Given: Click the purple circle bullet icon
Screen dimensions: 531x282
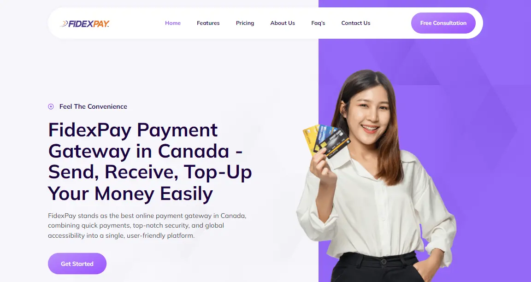Looking at the screenshot, I should [x=51, y=106].
